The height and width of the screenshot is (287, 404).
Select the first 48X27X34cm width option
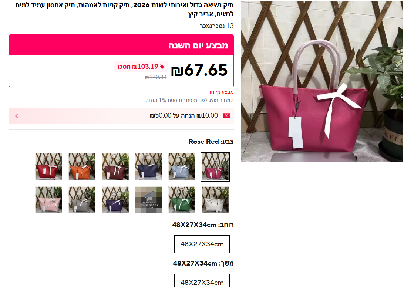[x=202, y=244]
